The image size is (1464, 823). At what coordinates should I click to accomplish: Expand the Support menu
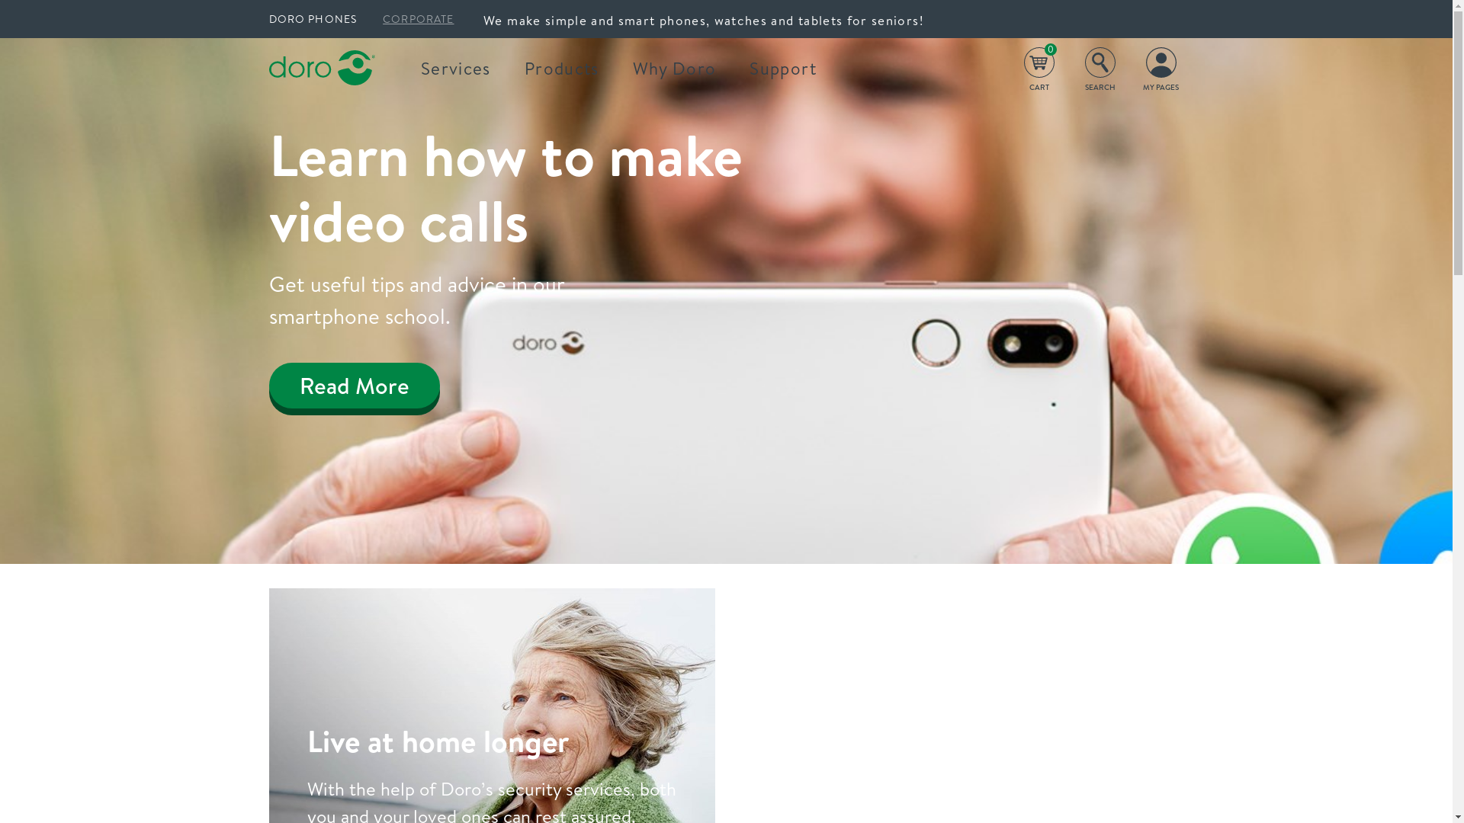click(782, 69)
